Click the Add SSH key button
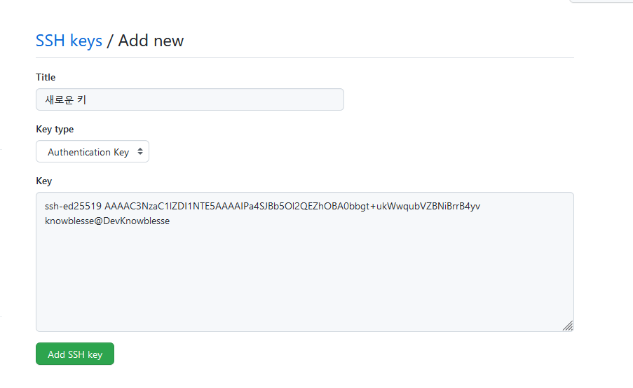The image size is (633, 388). tap(75, 354)
